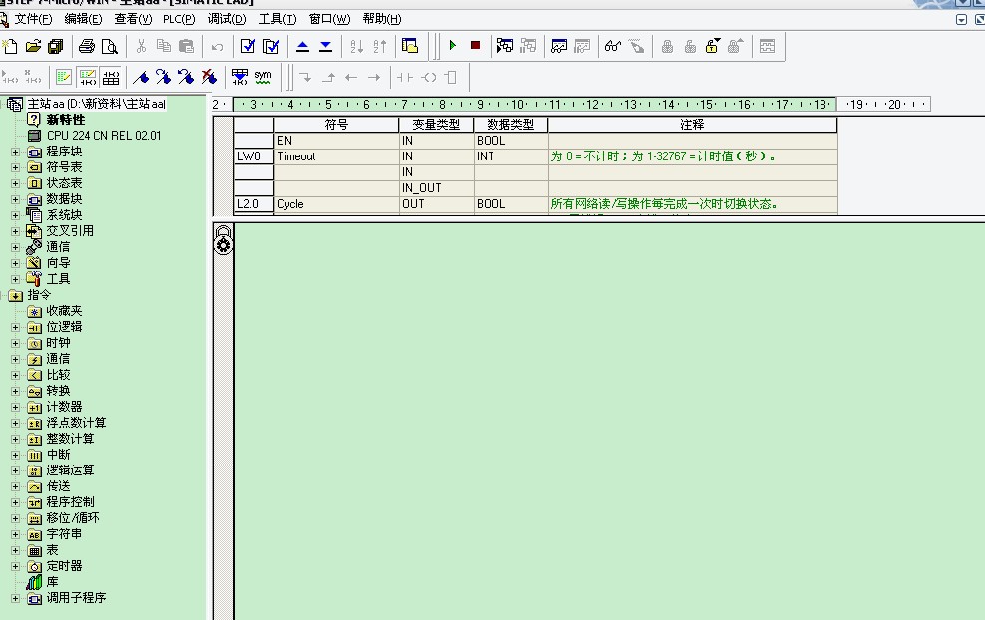The width and height of the screenshot is (985, 620).
Task: Click the sym create symbol table icon
Action: click(263, 77)
